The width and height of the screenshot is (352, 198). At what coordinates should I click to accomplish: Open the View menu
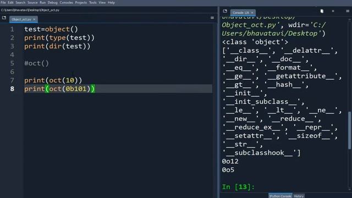(102, 3)
